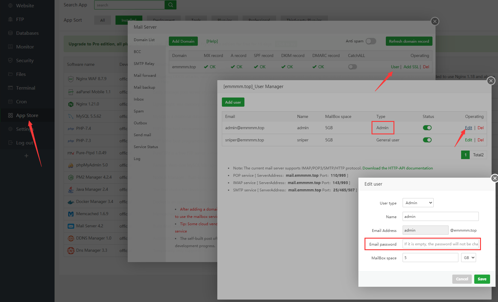Open Mail backup in Mail Server menu
Image resolution: width=498 pixels, height=302 pixels.
(x=144, y=87)
